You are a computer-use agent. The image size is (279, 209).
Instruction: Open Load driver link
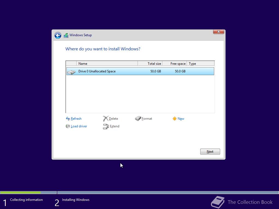(x=79, y=126)
